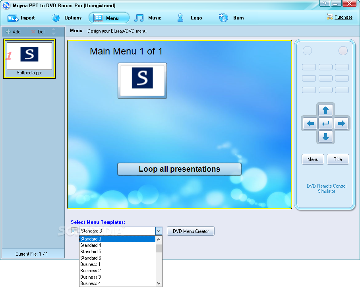360x287 pixels.
Task: Go to the Logo tab
Action: coord(190,18)
